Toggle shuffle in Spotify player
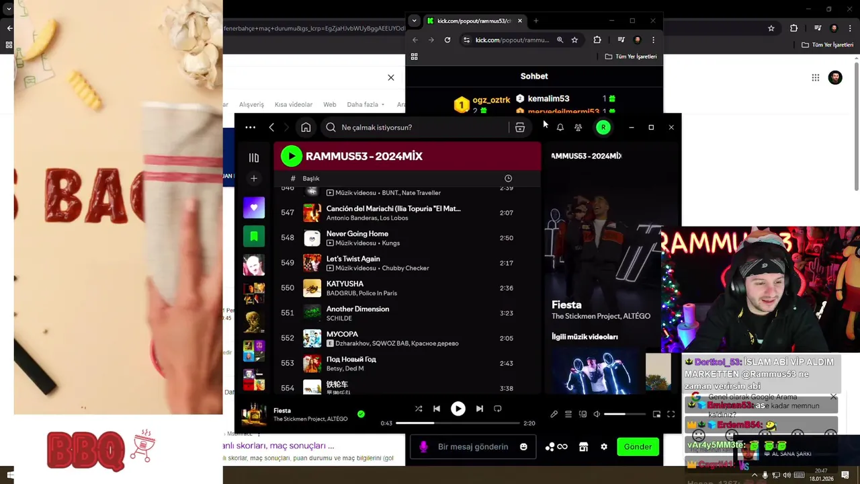Viewport: 860px width, 484px height. (419, 409)
